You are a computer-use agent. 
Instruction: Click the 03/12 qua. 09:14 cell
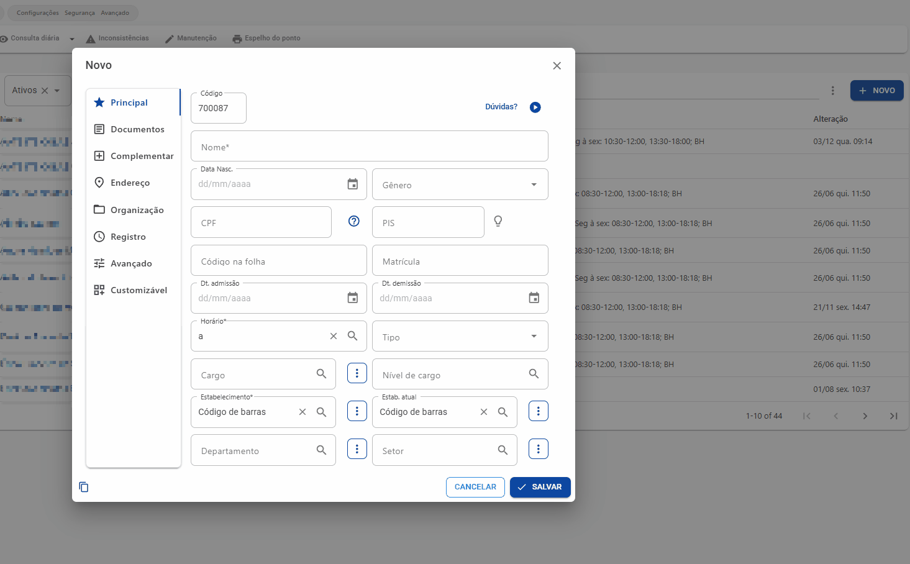click(x=842, y=142)
